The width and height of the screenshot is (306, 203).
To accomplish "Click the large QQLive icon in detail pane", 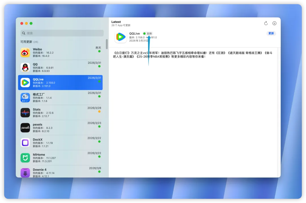I will tap(121, 37).
